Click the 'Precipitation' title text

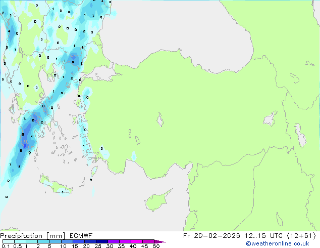pos(21,236)
